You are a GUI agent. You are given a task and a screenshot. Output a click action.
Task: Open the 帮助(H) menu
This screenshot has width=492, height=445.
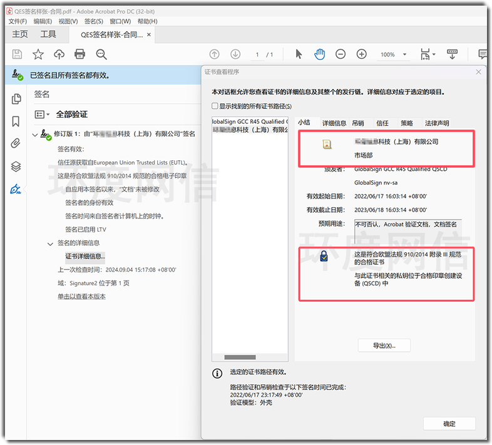tap(148, 21)
